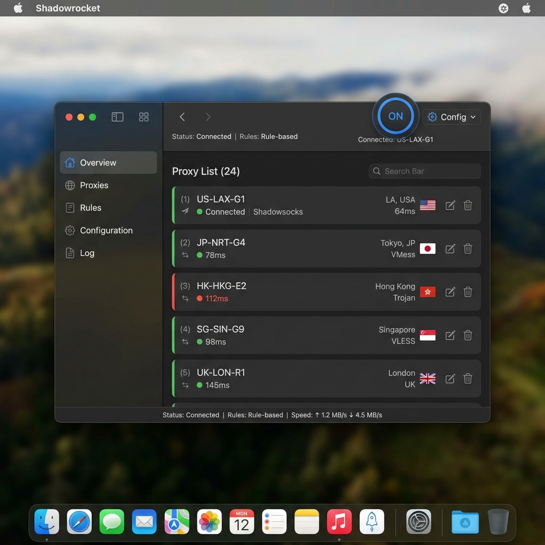Screen dimensions: 545x545
Task: Click the paper plane icon on US-LAX-G1
Action: point(185,211)
